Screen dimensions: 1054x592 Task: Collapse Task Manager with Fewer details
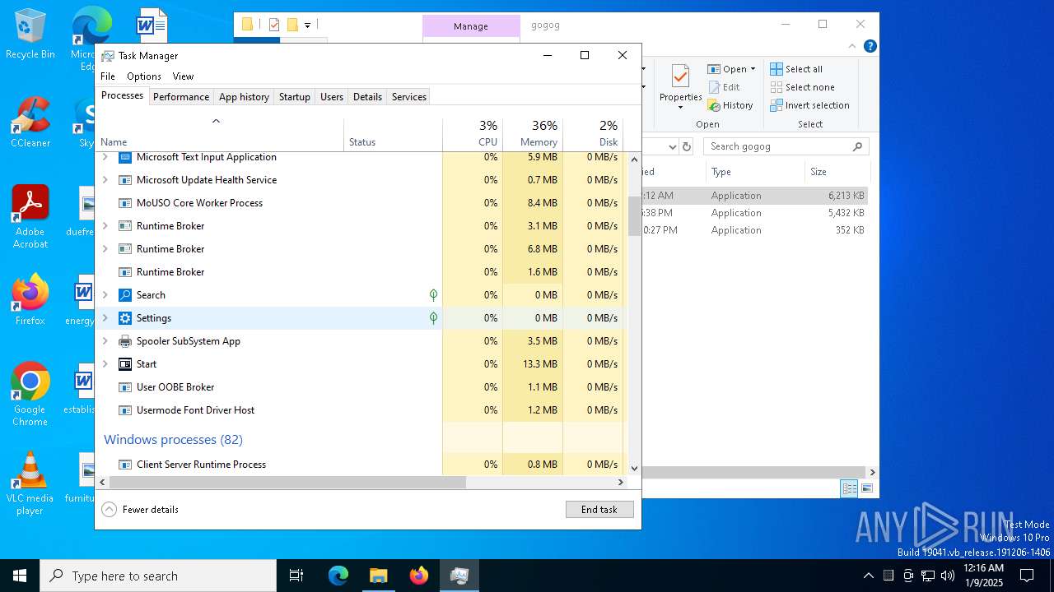click(140, 510)
